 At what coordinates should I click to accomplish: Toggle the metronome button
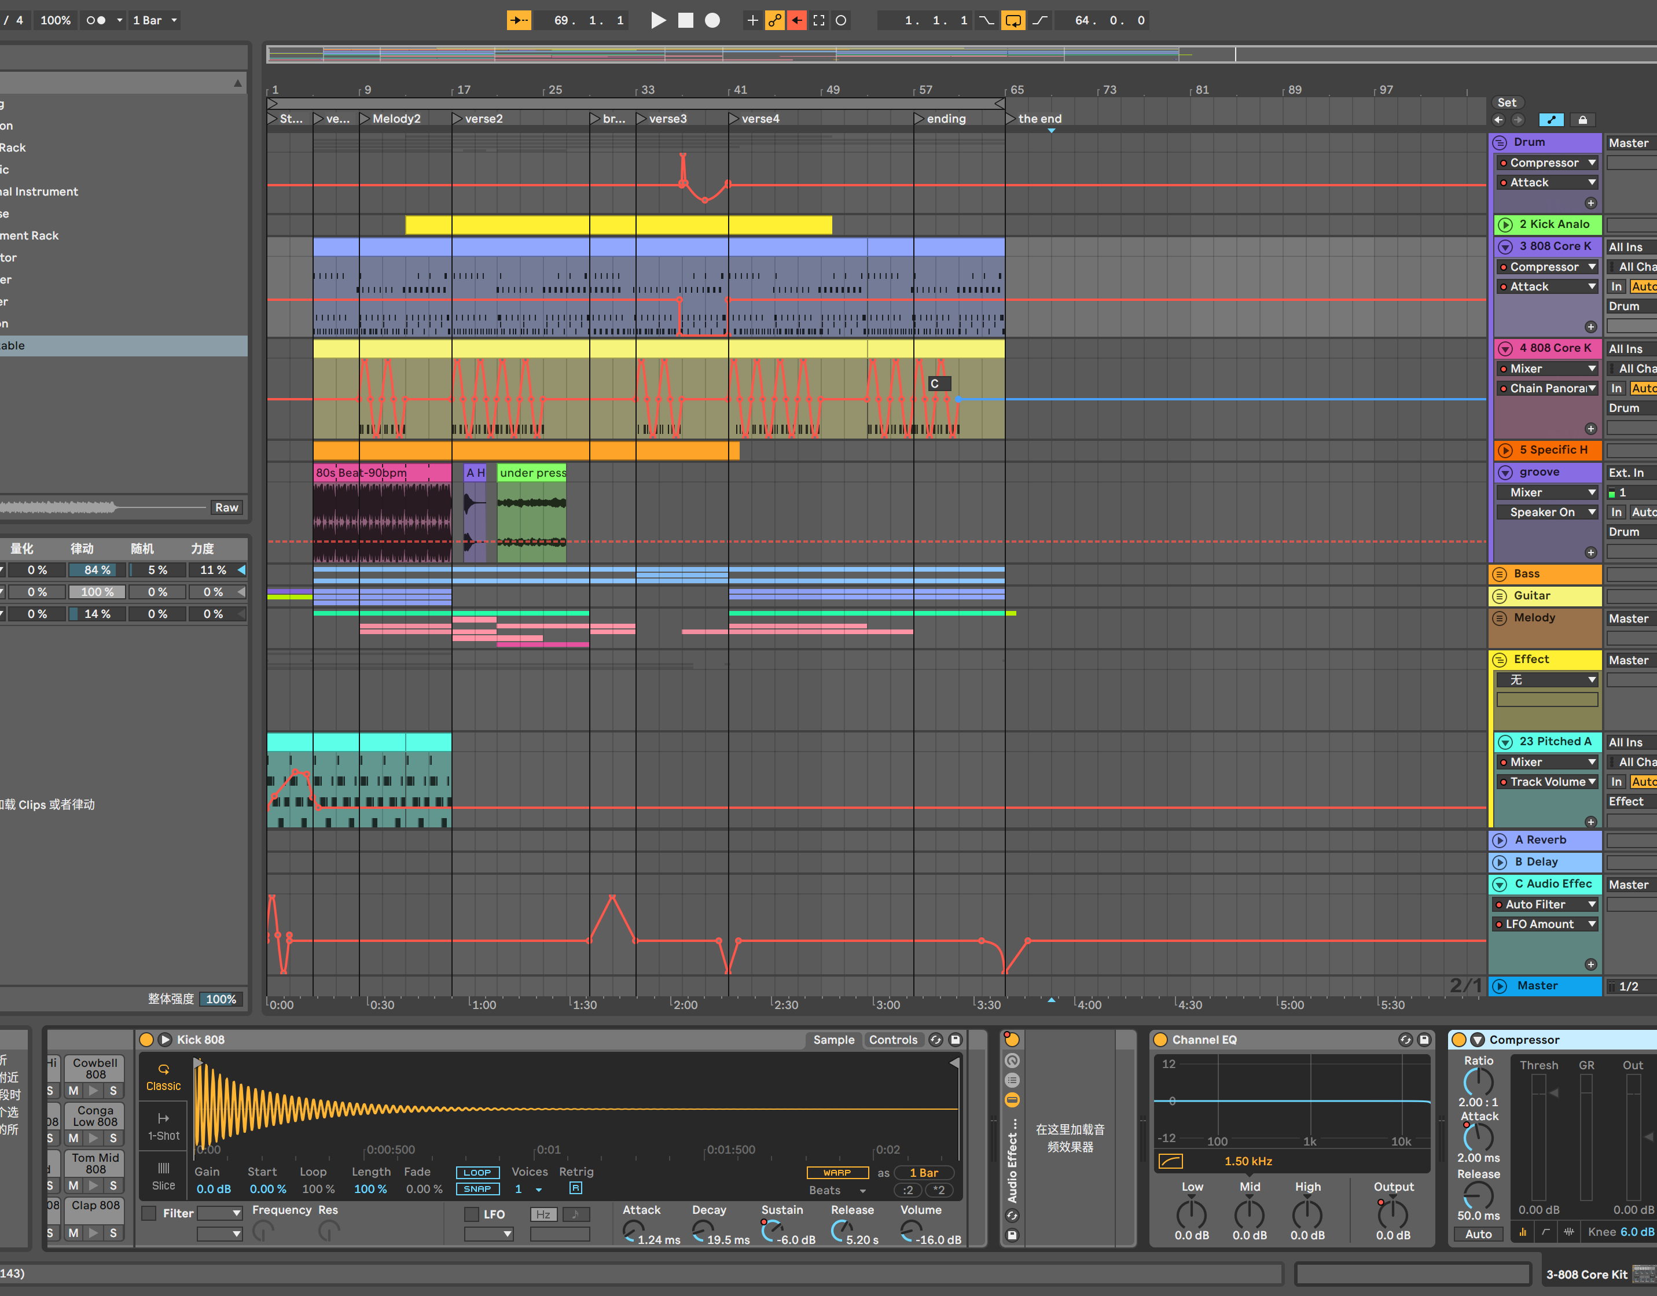pyautogui.click(x=97, y=20)
